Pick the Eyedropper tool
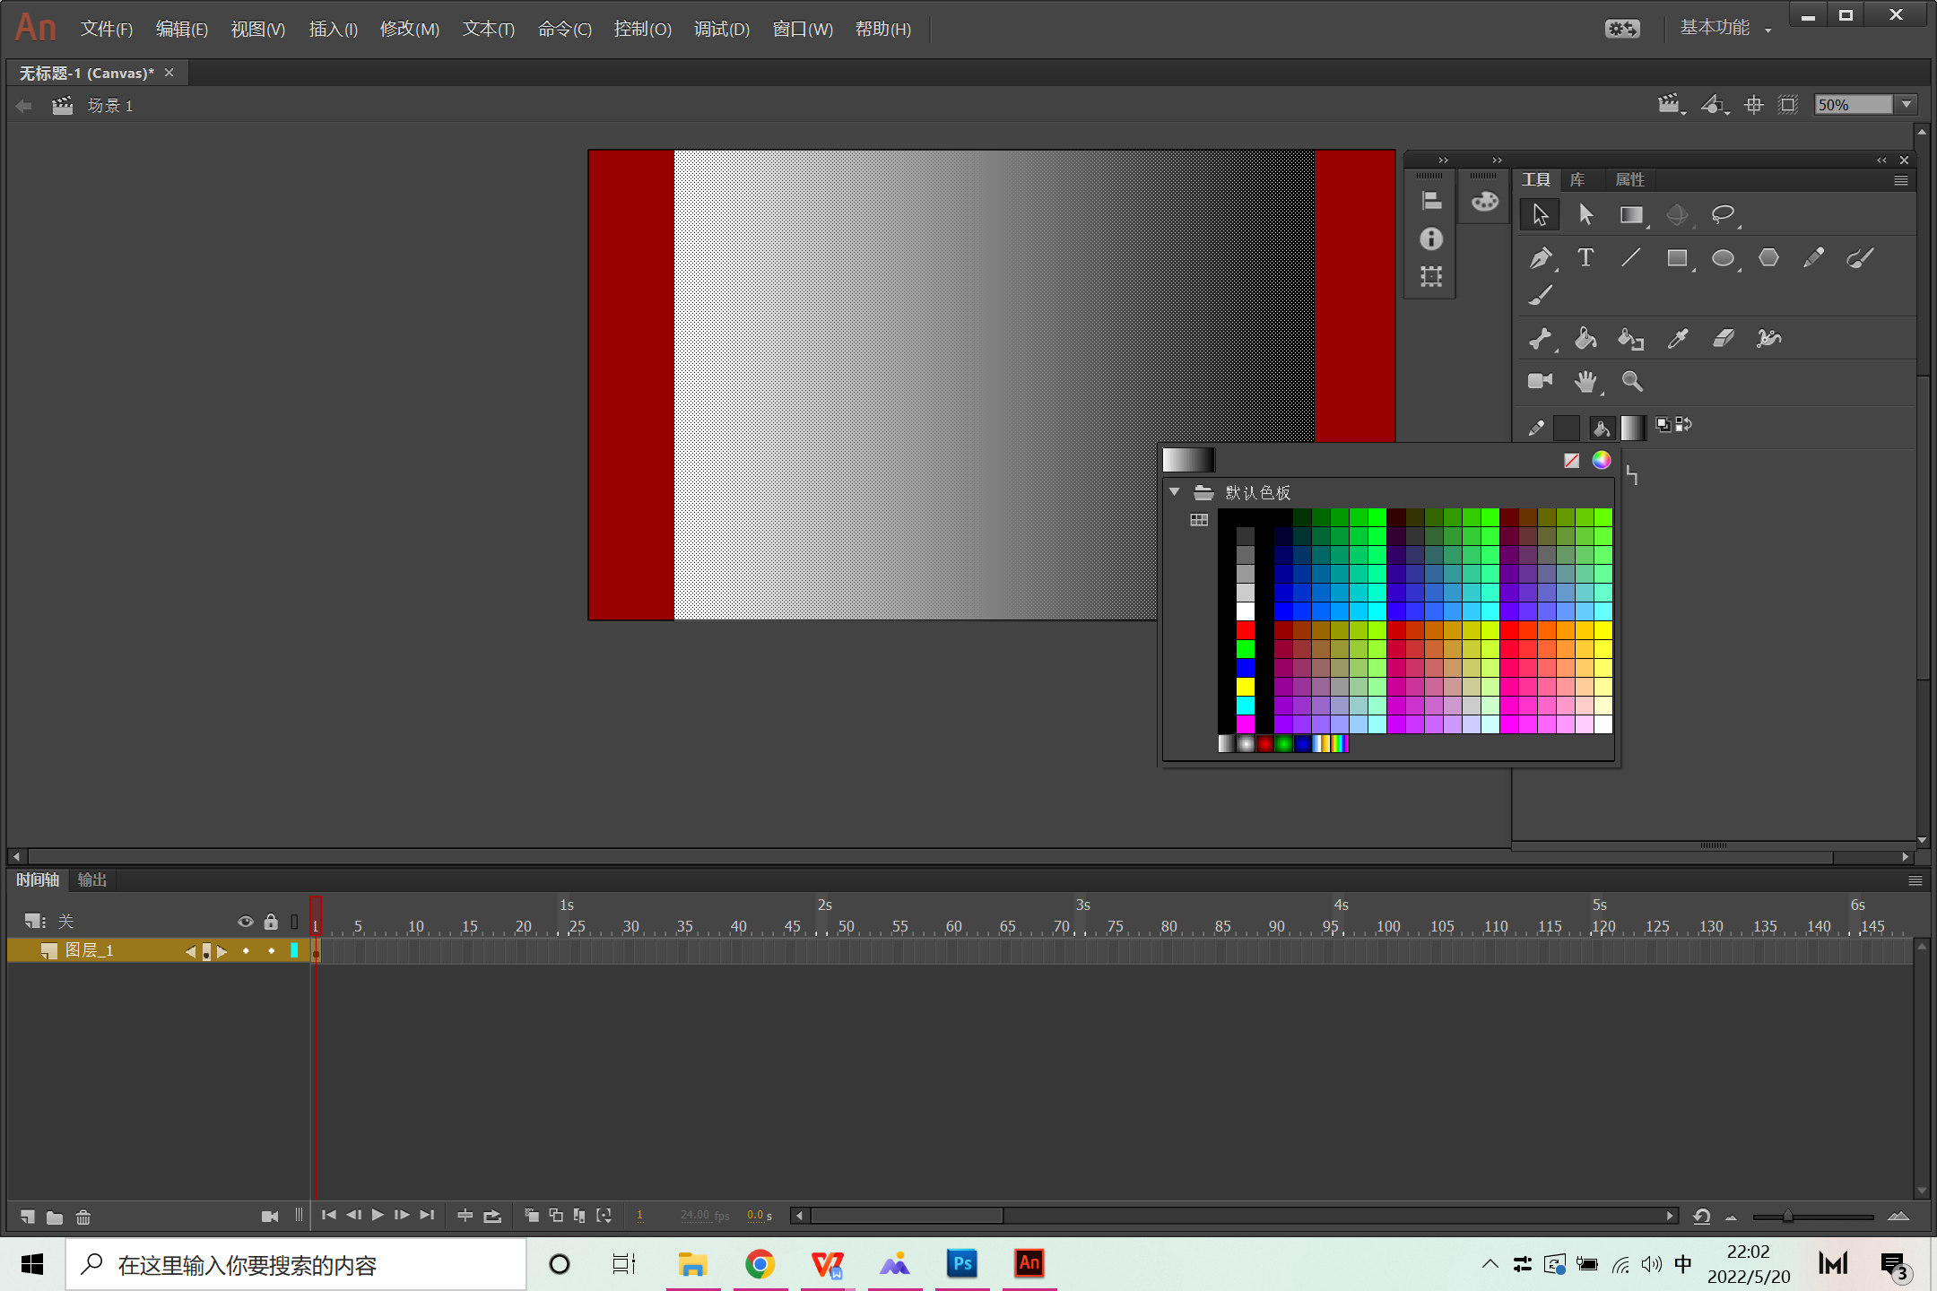This screenshot has width=1937, height=1291. point(1677,338)
